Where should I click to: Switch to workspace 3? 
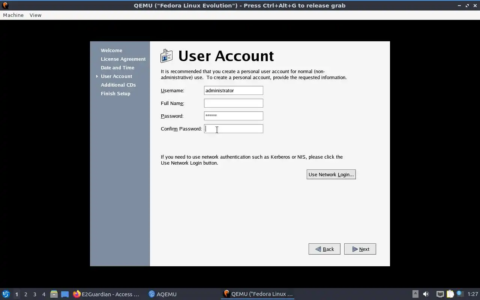click(x=34, y=294)
